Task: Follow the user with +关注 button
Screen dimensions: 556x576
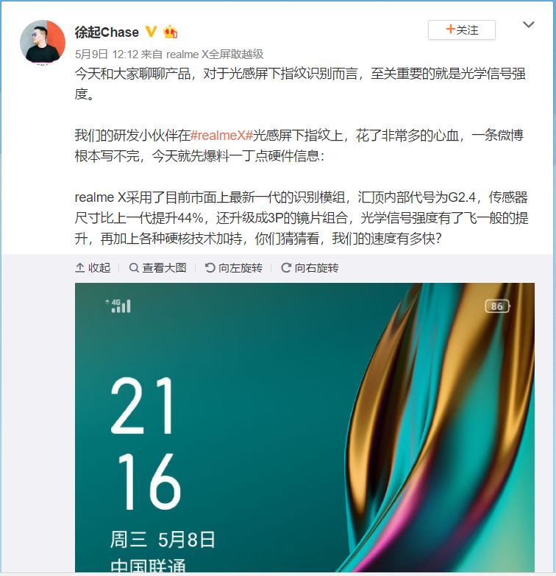Action: [462, 29]
